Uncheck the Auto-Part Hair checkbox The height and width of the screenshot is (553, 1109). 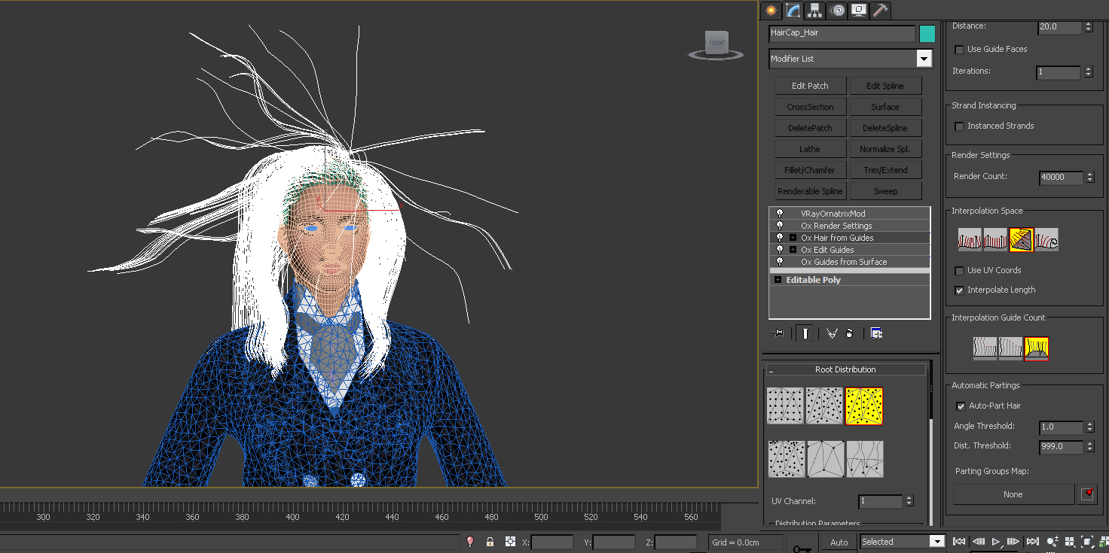point(961,406)
